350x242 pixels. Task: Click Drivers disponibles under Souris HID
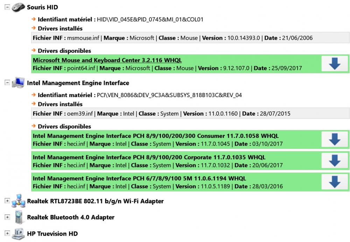click(x=64, y=51)
